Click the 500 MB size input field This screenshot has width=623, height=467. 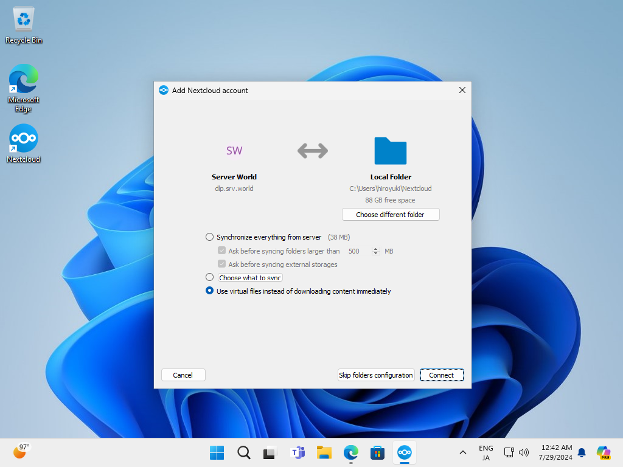click(359, 251)
